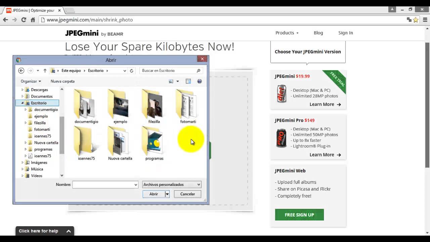The image size is (430, 242).
Task: Select the ioannes75 folder icon
Action: pyautogui.click(x=86, y=141)
